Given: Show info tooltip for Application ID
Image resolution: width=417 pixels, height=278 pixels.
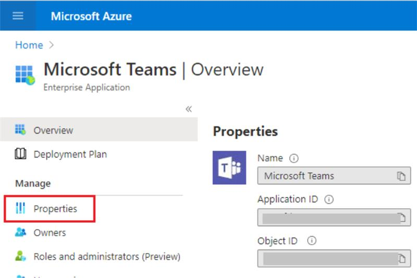Looking at the screenshot, I should [329, 199].
